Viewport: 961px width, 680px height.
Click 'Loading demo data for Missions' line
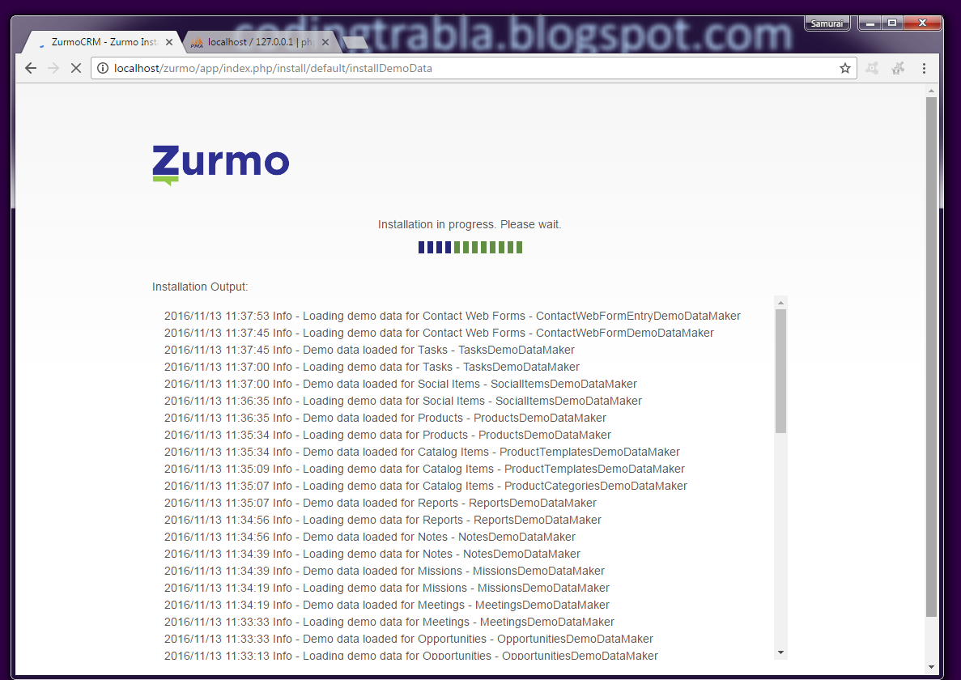tap(387, 588)
